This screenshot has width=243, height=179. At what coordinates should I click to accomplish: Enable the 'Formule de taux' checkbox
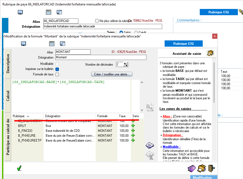point(57,74)
